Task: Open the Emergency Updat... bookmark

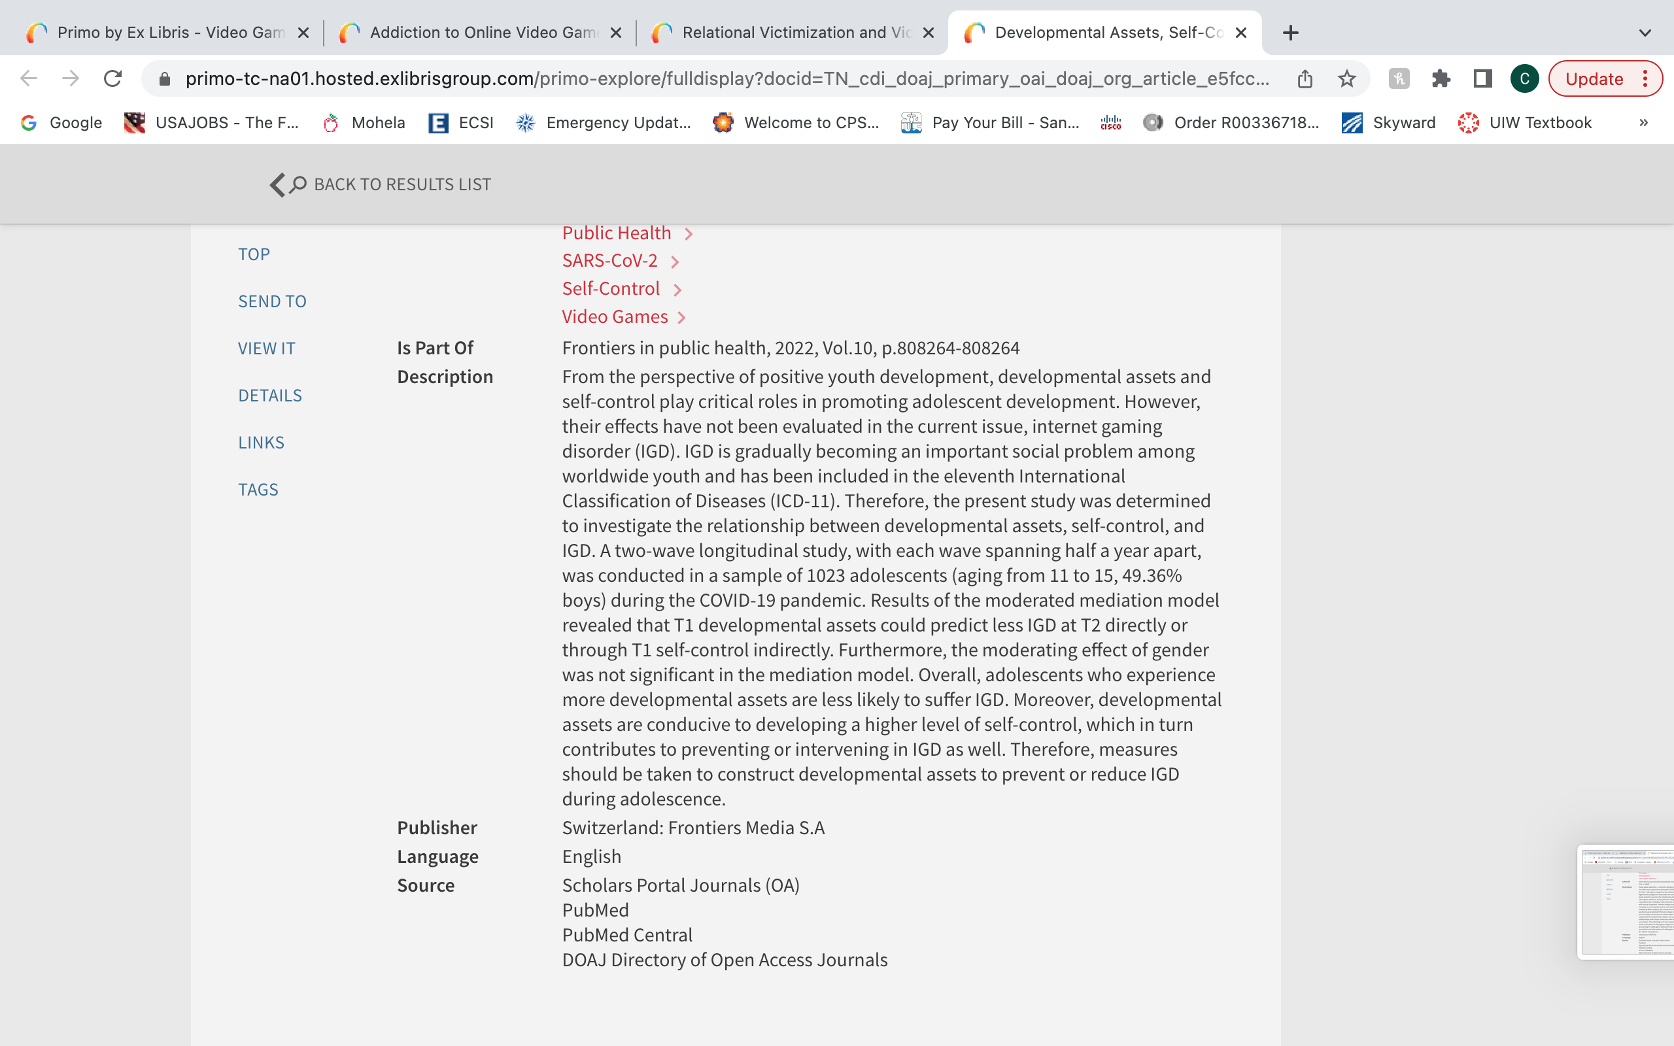Action: click(603, 122)
